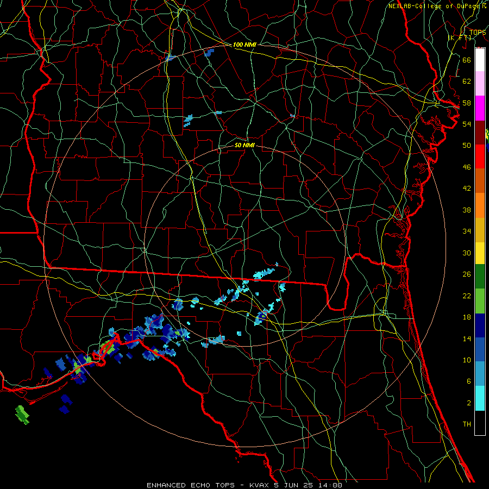This screenshot has width=489, height=489.
Task: Click the black TH threshold swatch
Action: [x=480, y=423]
